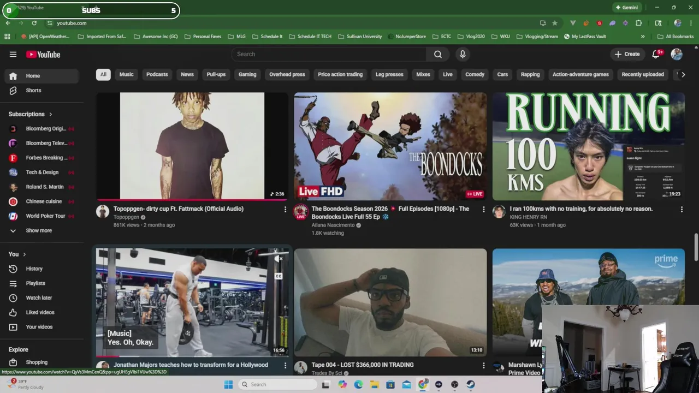The width and height of the screenshot is (699, 393).
Task: Expand the You section
Action: (17, 254)
